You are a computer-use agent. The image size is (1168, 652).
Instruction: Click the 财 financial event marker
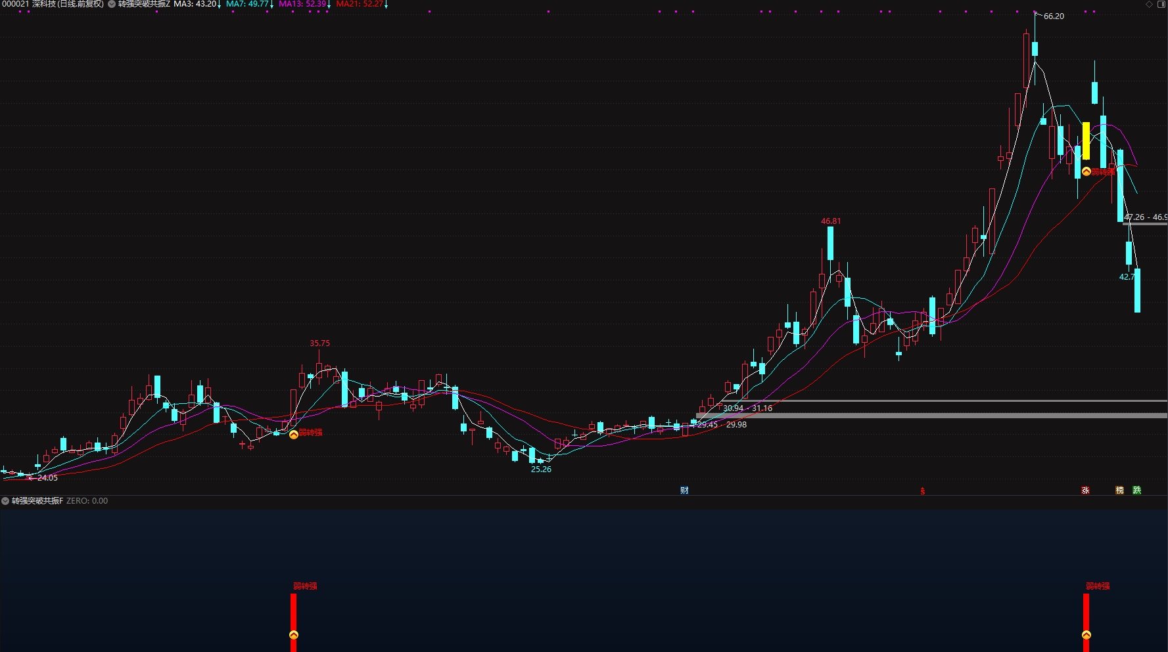(x=684, y=490)
